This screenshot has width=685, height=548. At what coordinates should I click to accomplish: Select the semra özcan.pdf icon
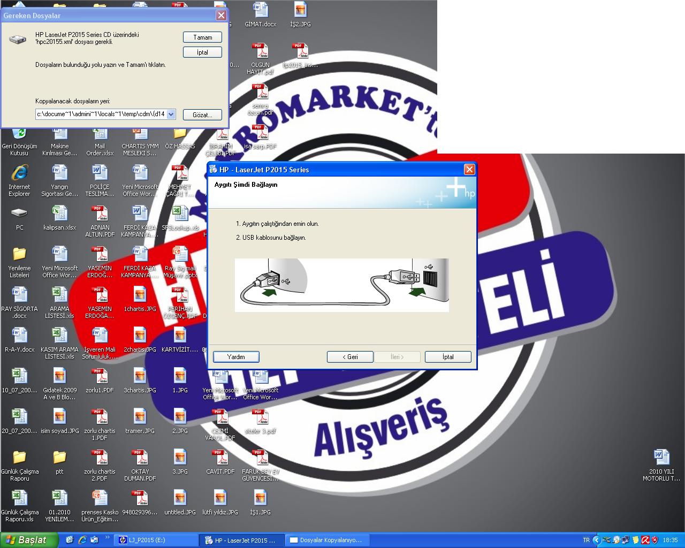[260, 91]
